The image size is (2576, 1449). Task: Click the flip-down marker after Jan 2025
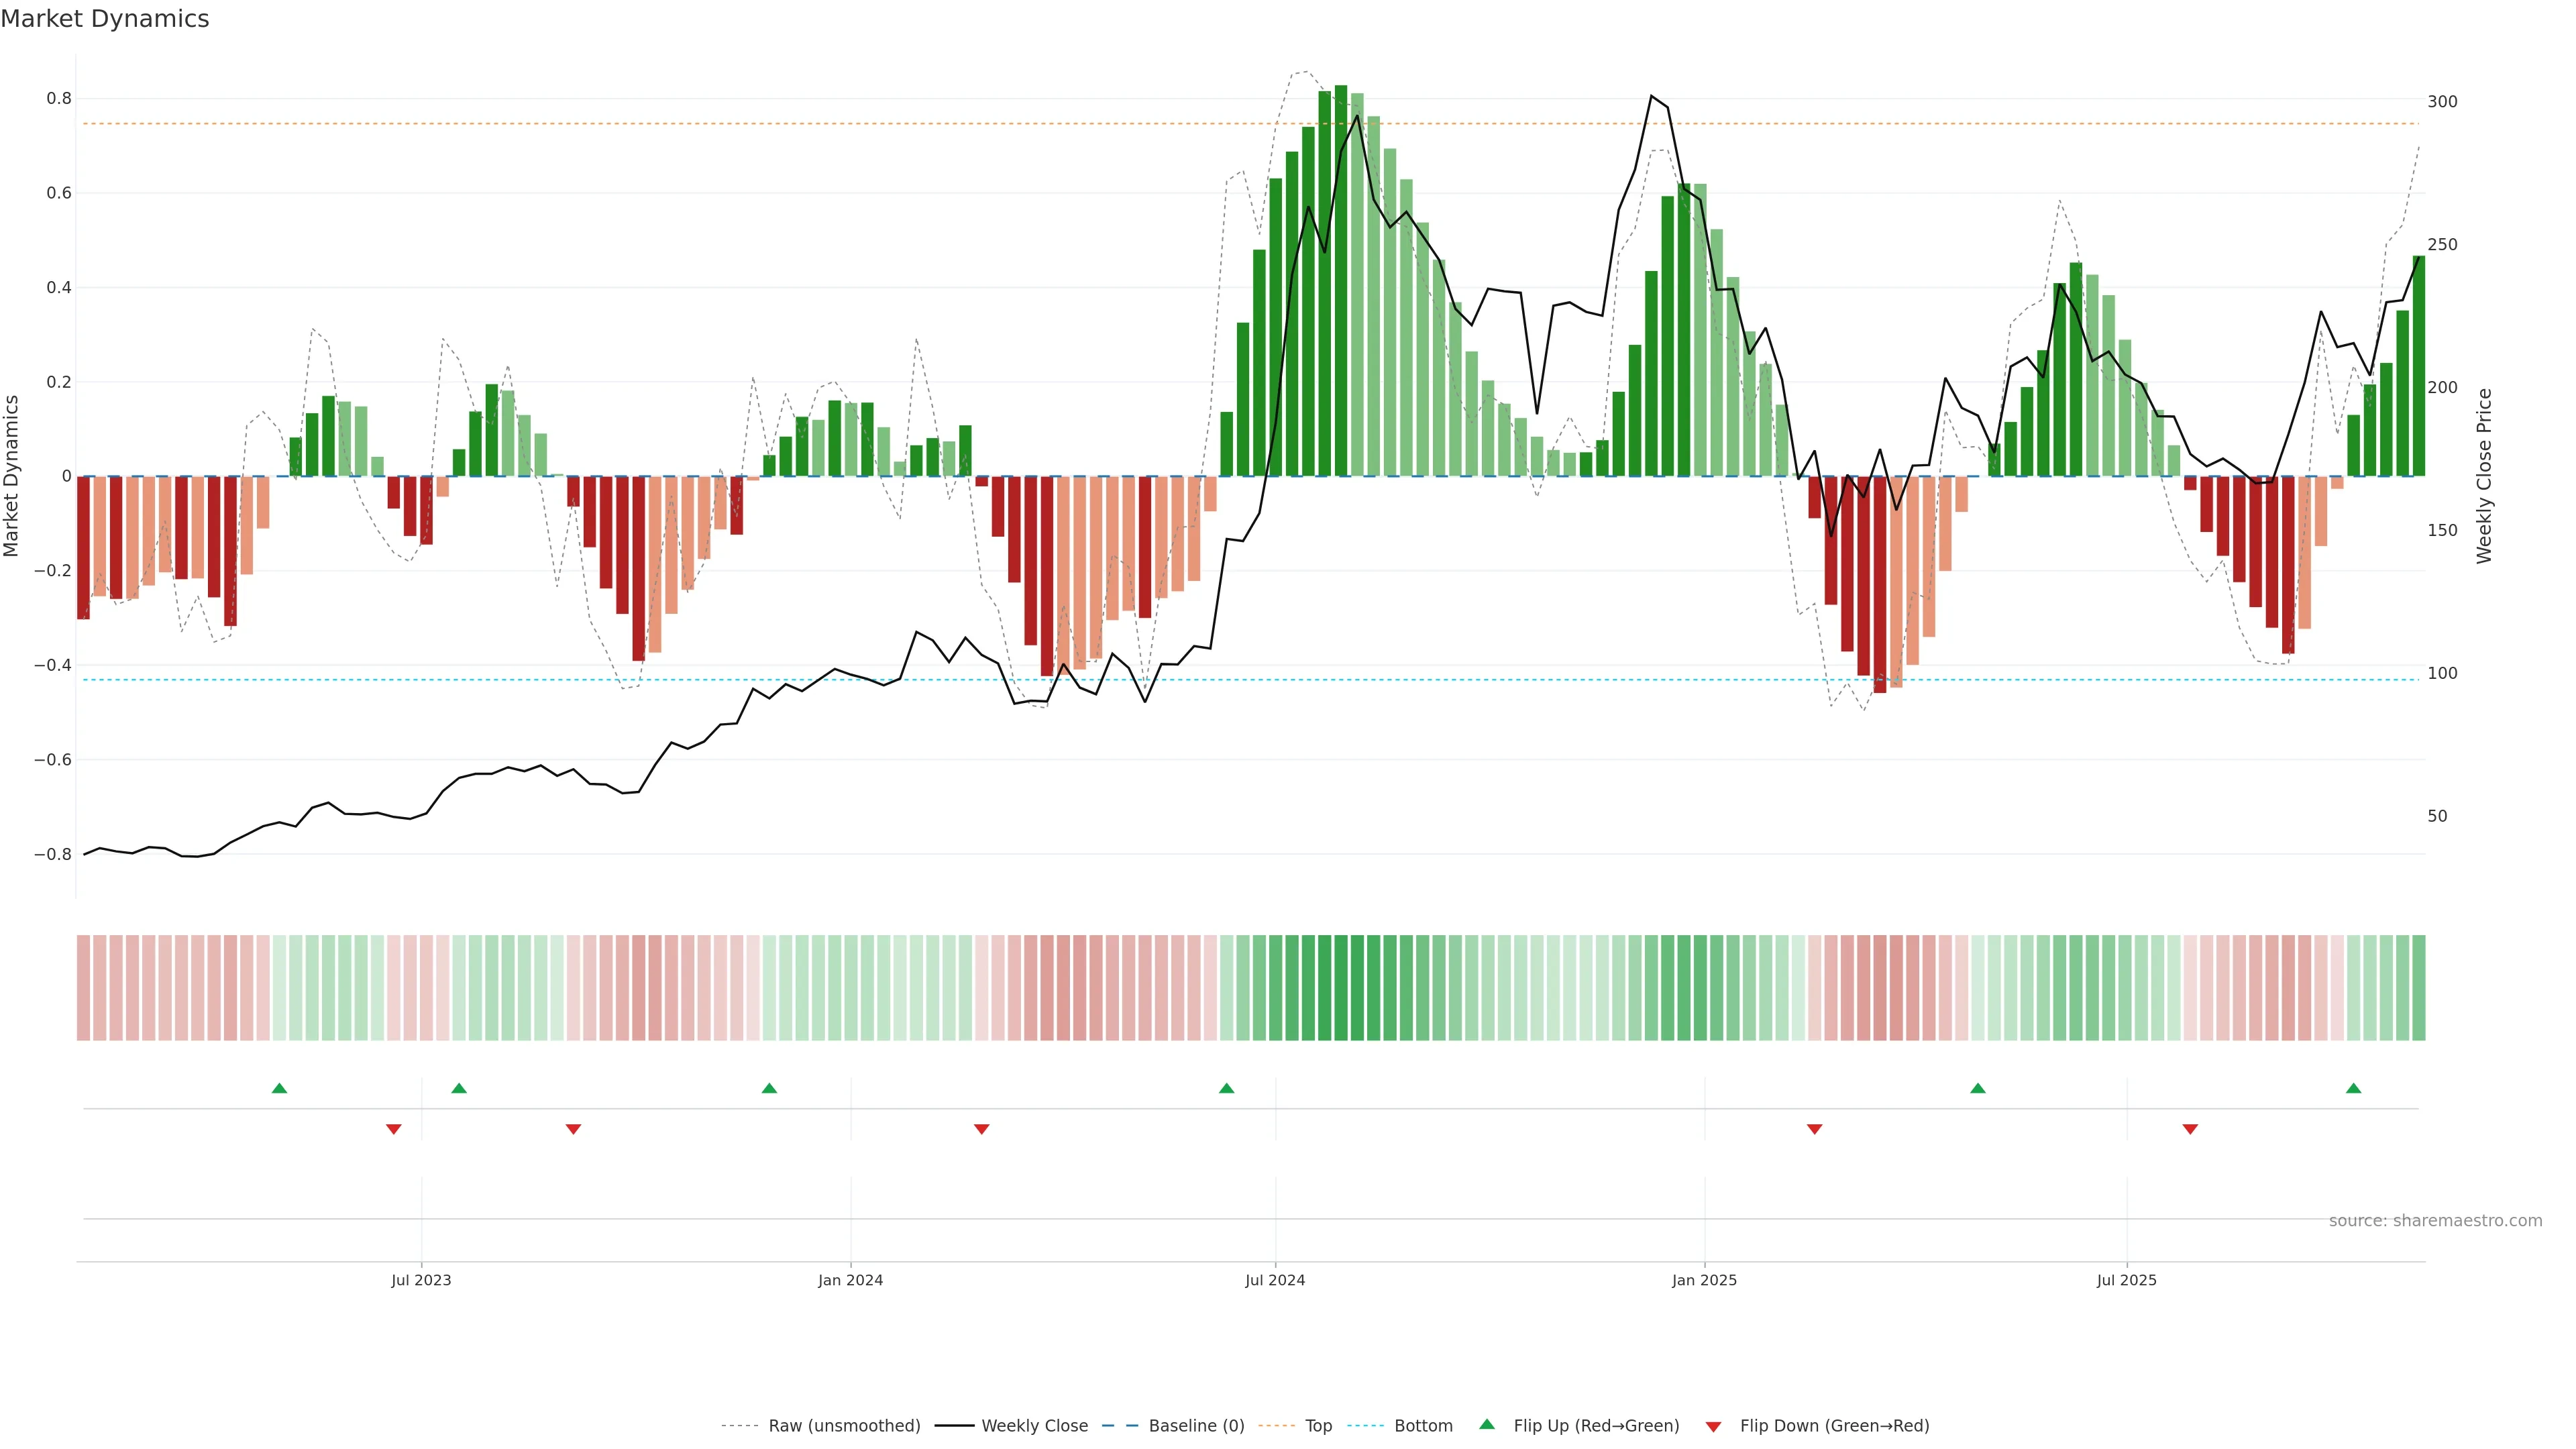(x=1815, y=1129)
